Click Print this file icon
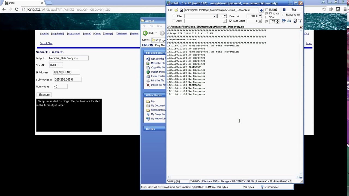349x196 pixels. [x=148, y=81]
